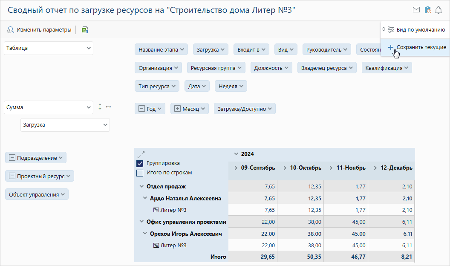Collapse the Отдел продаж row

click(x=141, y=187)
